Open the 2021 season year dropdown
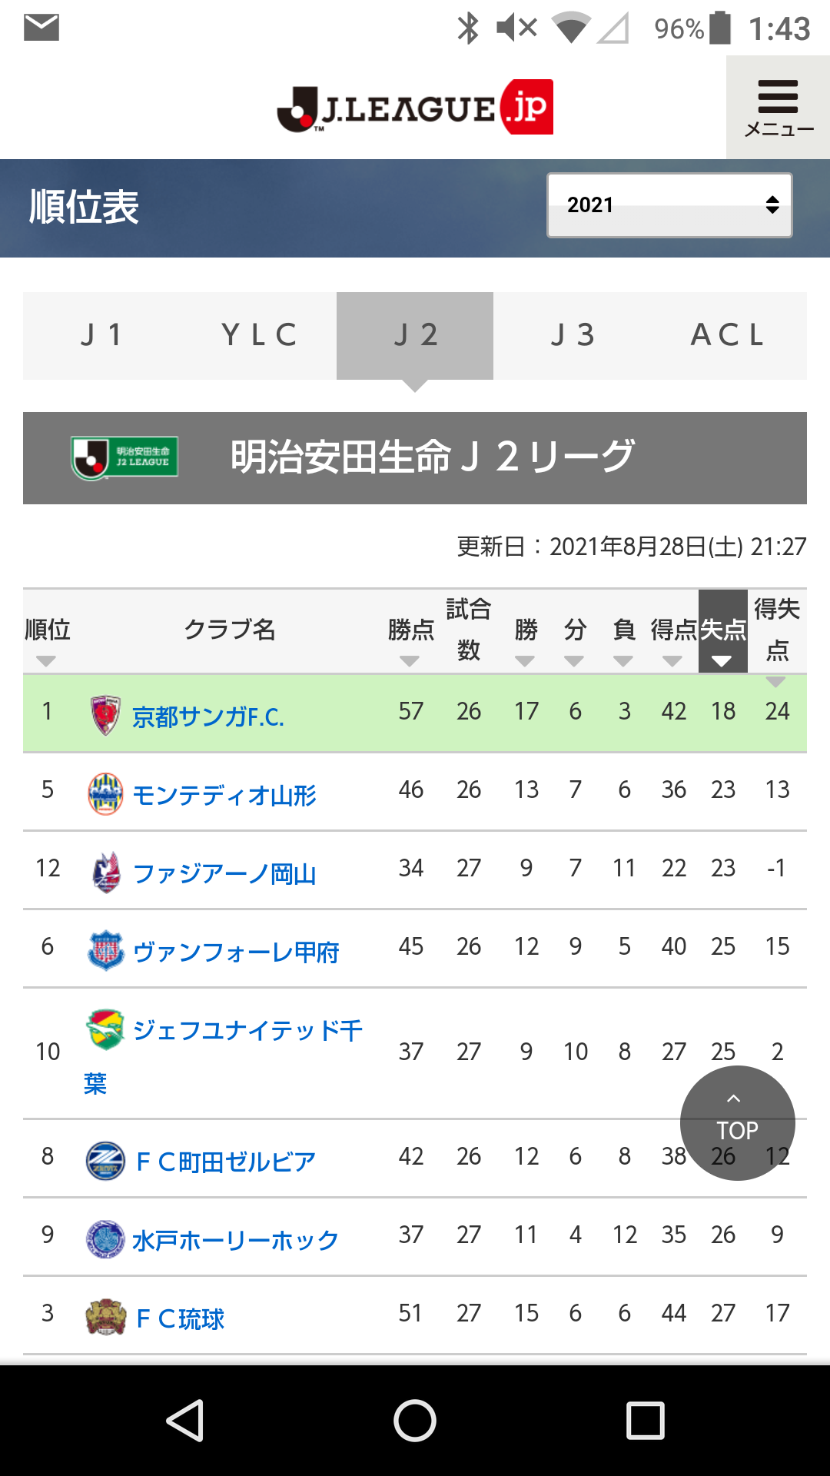830x1476 pixels. [x=669, y=205]
